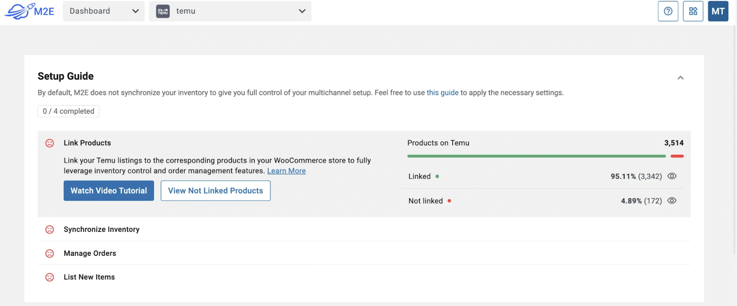Click the Temu channel icon
This screenshot has width=737, height=306.
(163, 11)
